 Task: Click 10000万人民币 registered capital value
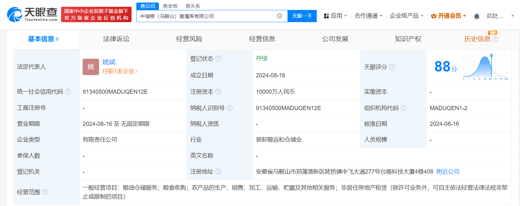tap(275, 92)
